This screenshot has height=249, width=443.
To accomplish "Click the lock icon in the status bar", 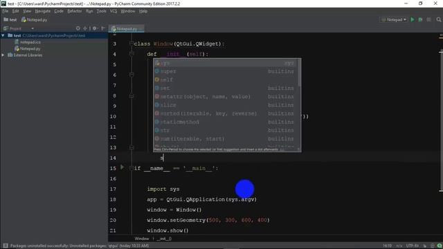I will [x=424, y=246].
